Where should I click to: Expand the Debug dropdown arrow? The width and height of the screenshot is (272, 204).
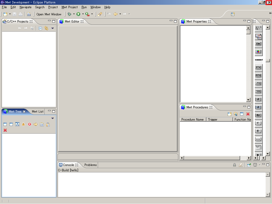click(x=74, y=14)
